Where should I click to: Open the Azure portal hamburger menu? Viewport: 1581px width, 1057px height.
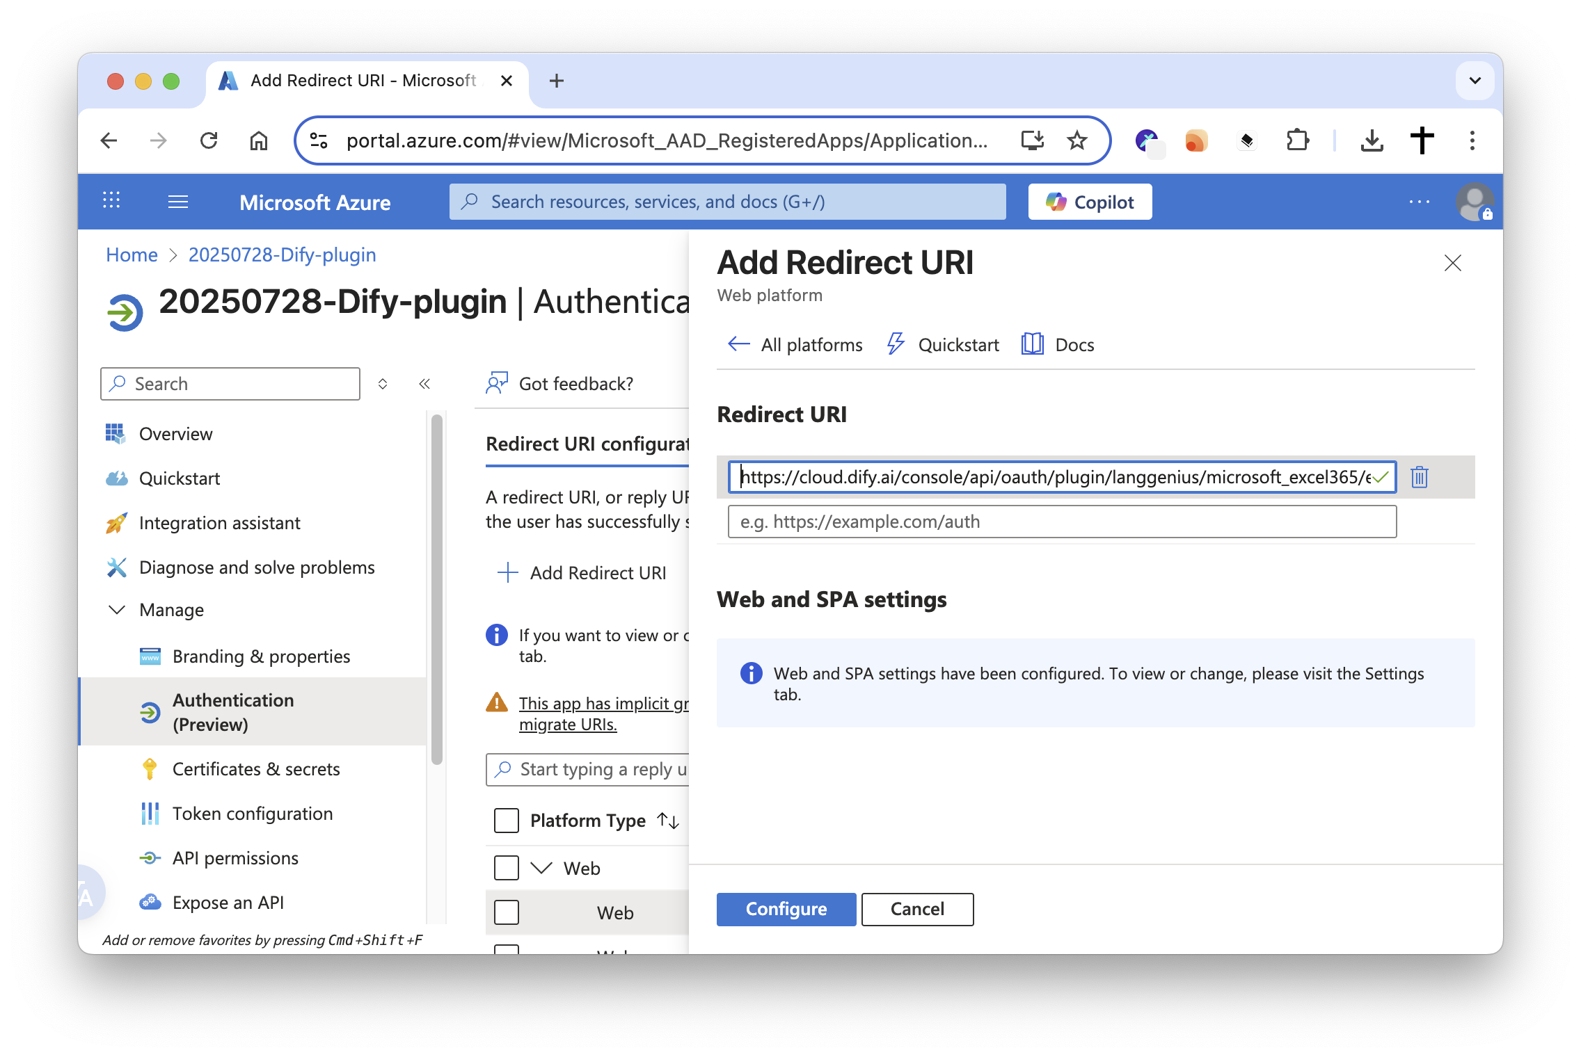click(x=178, y=202)
